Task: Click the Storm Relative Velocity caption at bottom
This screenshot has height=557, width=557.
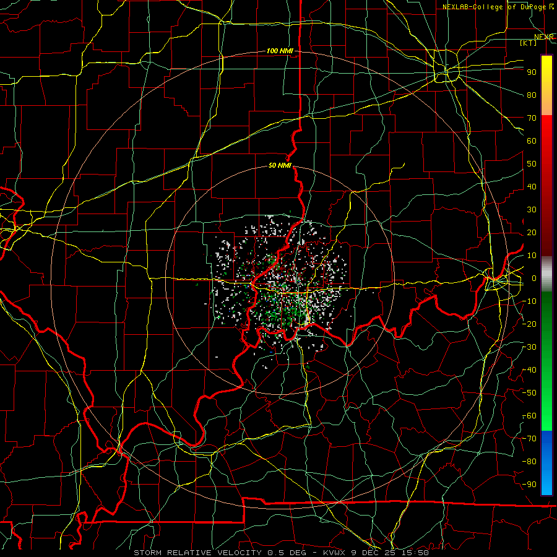Action: point(281,553)
